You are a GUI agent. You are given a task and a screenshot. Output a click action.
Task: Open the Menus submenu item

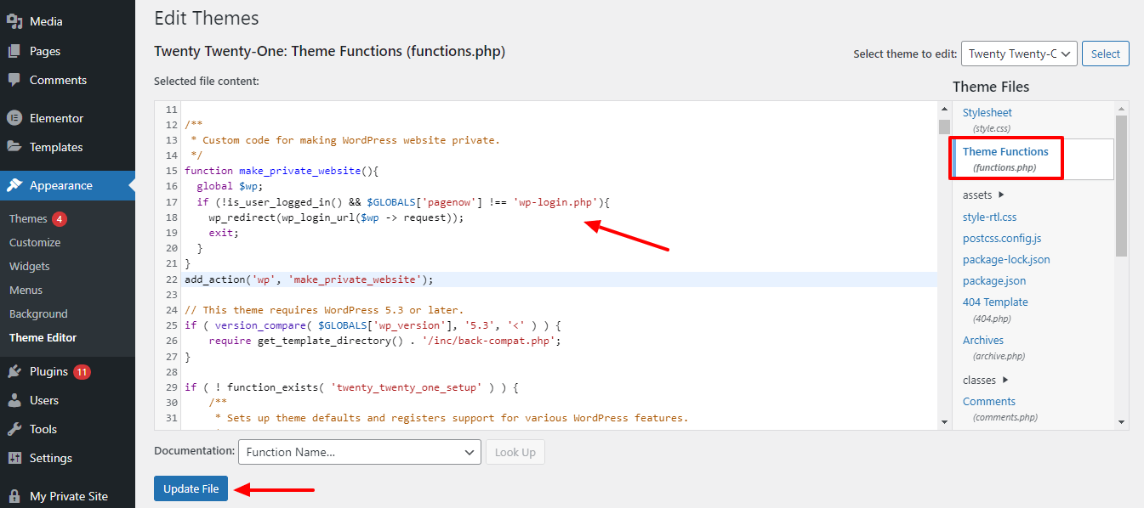26,290
